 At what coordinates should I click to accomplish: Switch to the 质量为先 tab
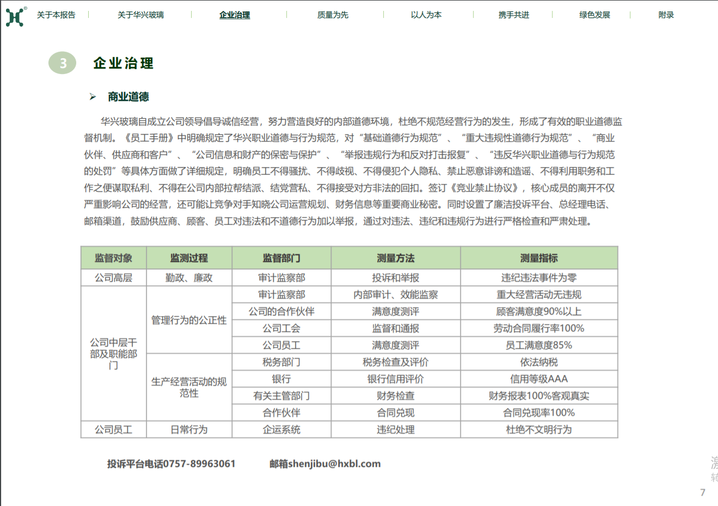(x=333, y=15)
